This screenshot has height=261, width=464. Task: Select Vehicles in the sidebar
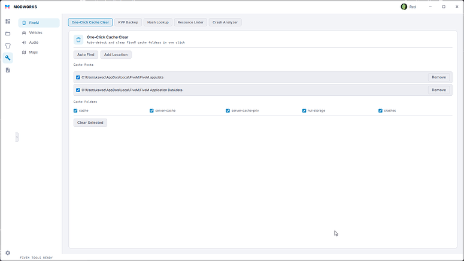pyautogui.click(x=39, y=32)
